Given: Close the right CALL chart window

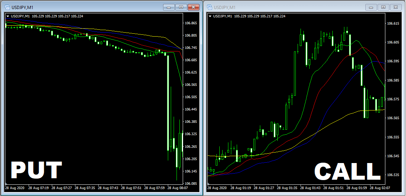Looking at the screenshot, I should click(396, 7).
